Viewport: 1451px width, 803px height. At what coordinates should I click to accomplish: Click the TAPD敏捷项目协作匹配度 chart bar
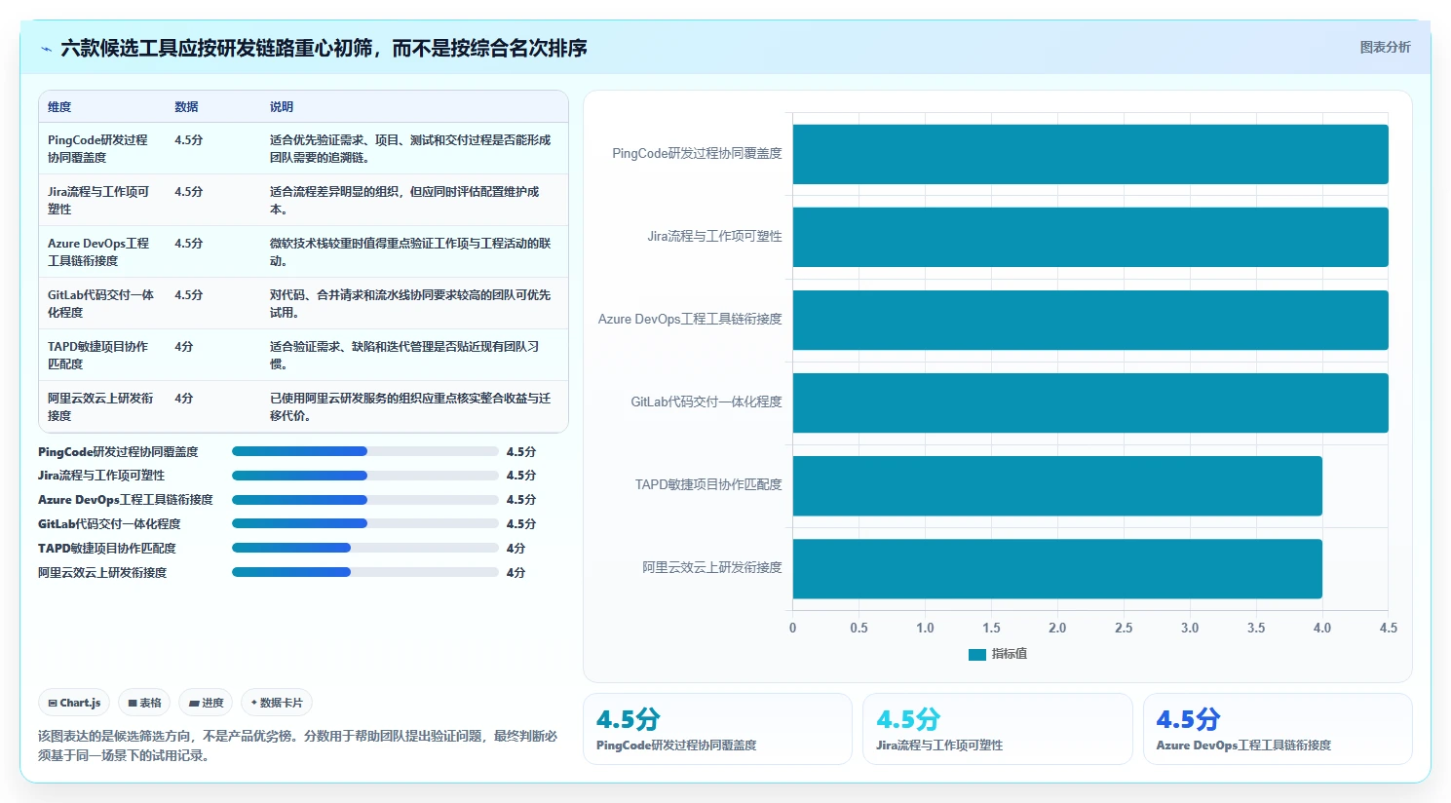(x=1057, y=485)
